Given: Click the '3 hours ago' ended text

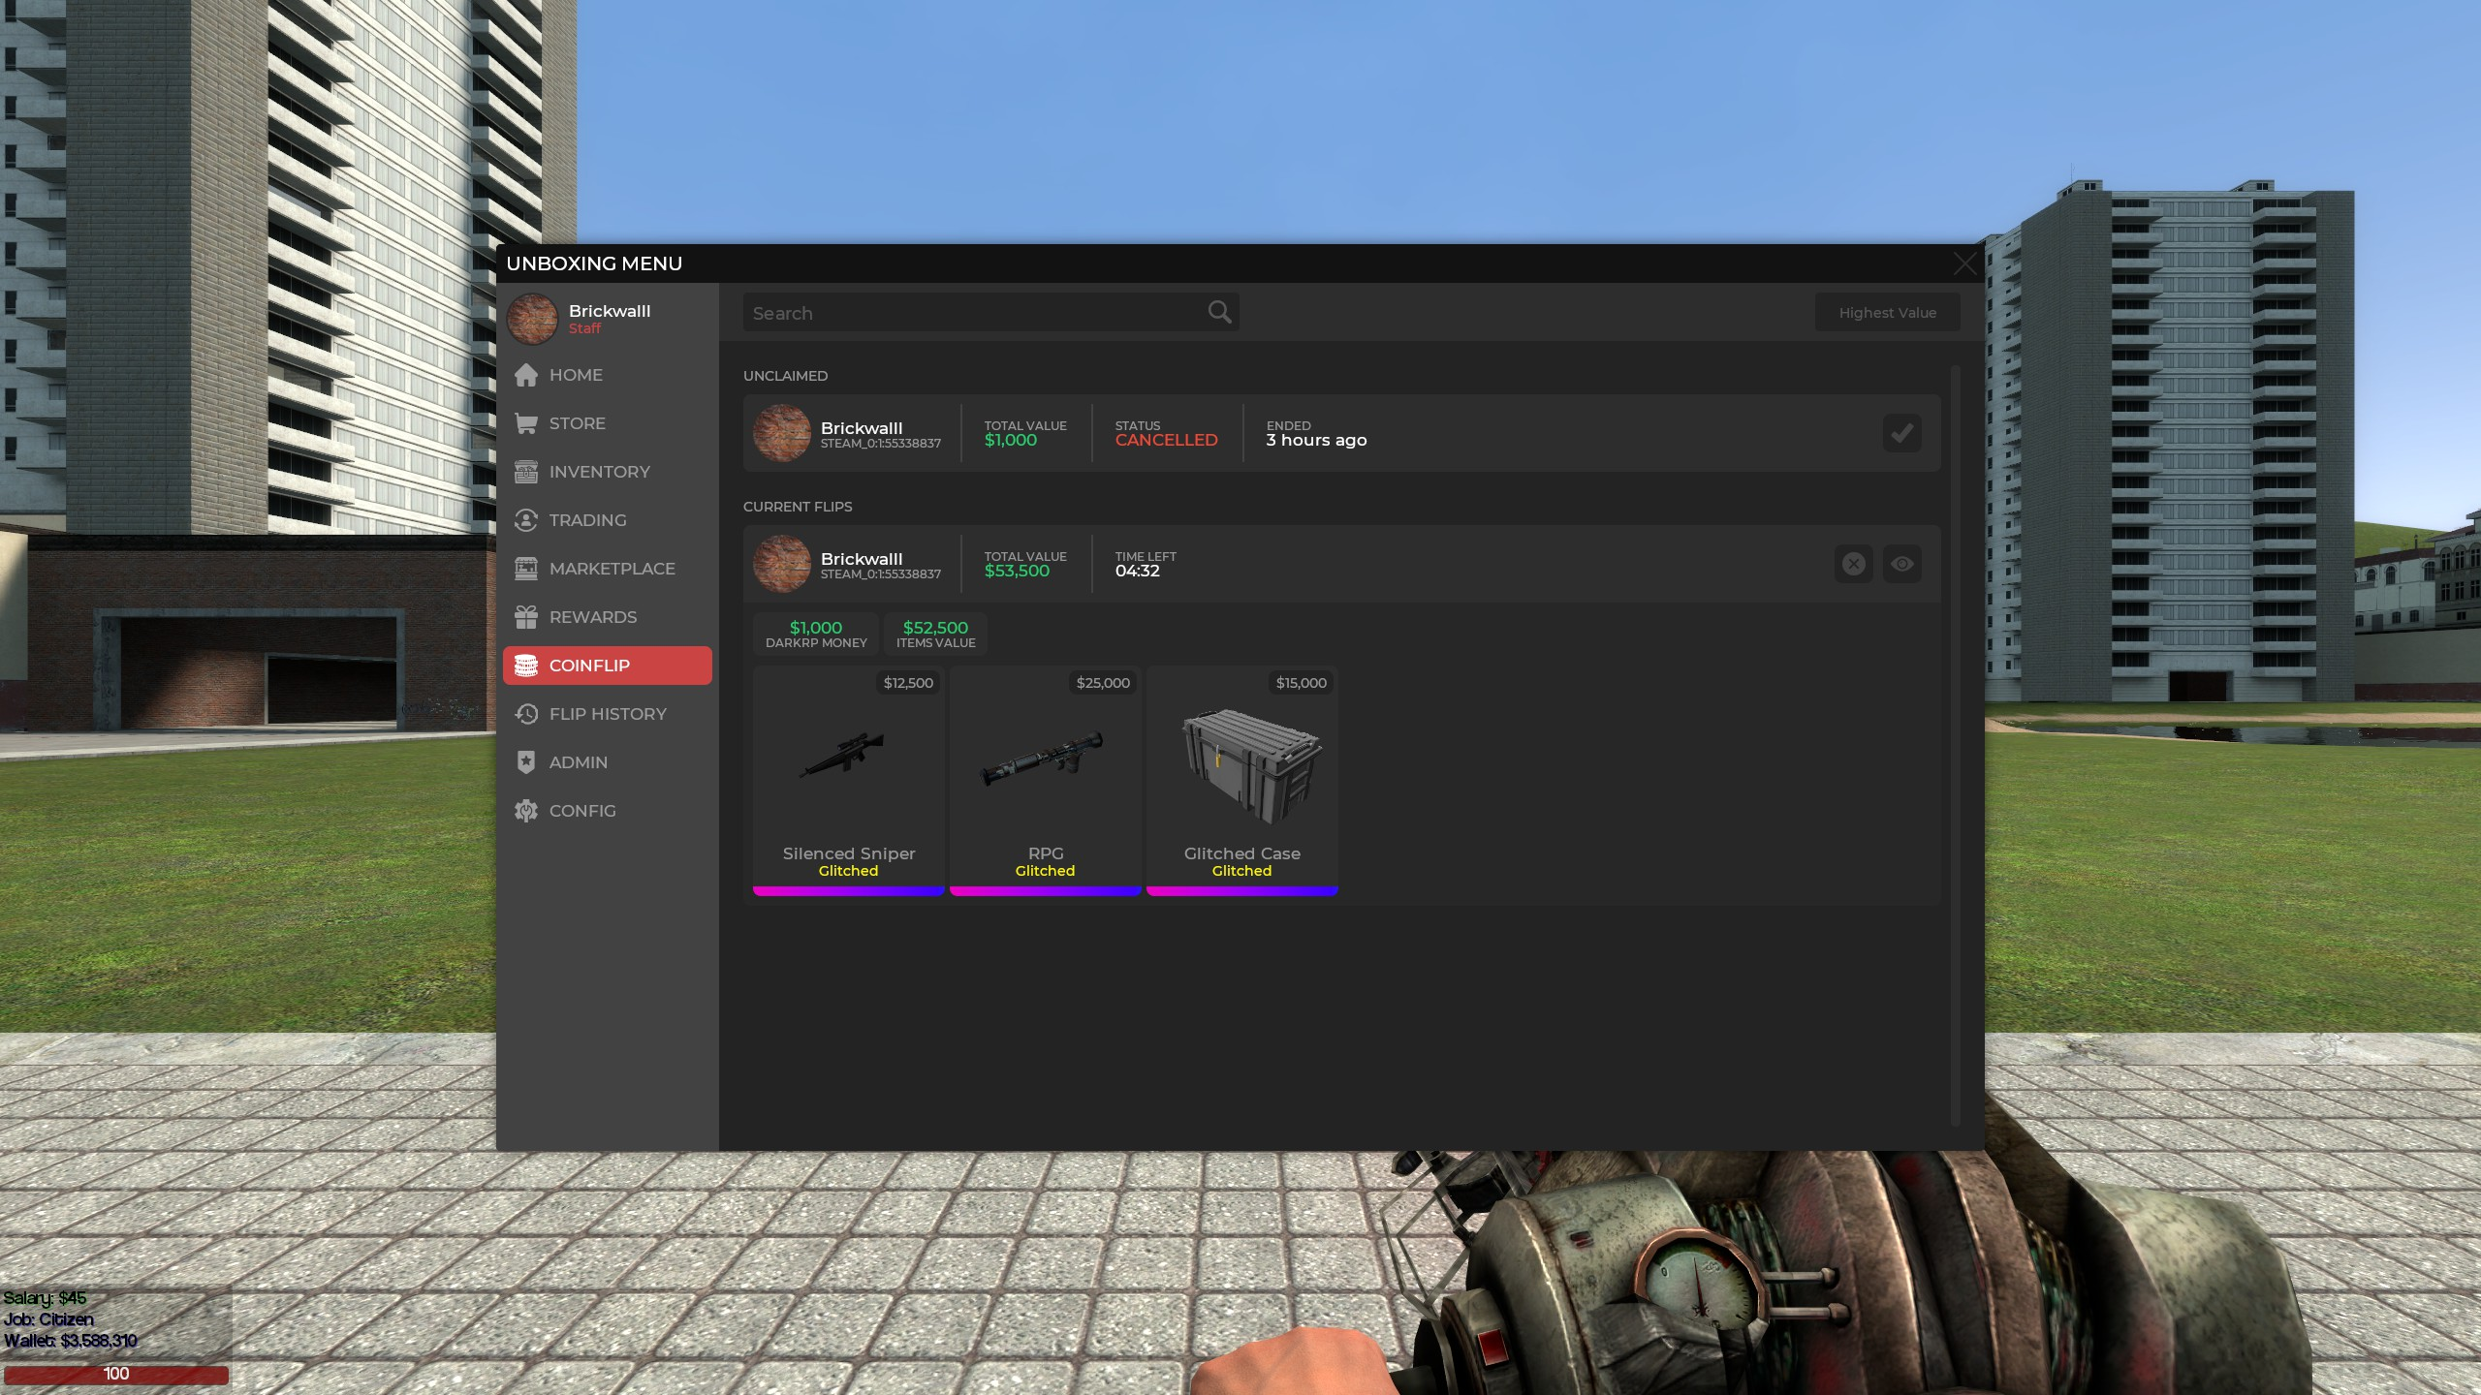Looking at the screenshot, I should (x=1316, y=440).
